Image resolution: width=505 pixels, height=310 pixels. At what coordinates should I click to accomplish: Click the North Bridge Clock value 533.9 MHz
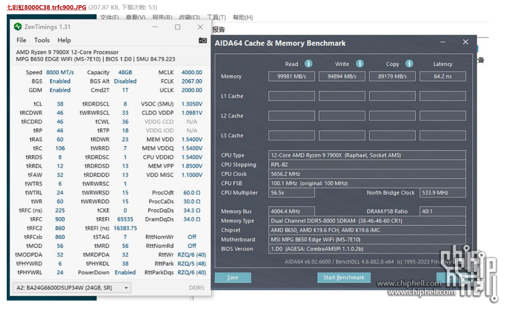(443, 193)
